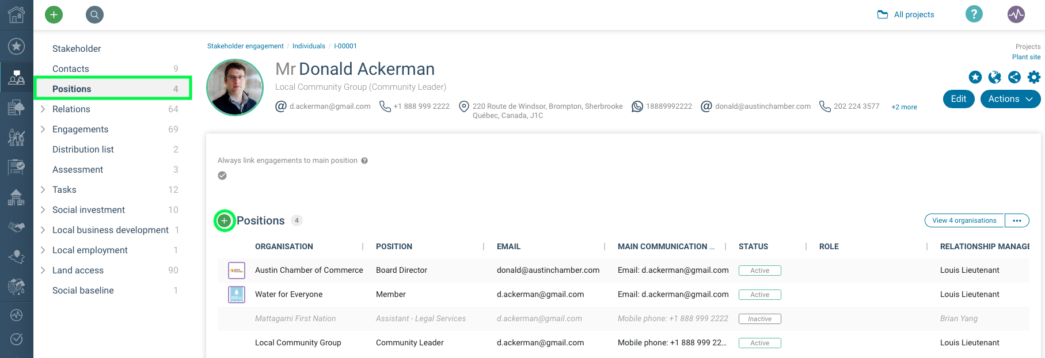Image resolution: width=1045 pixels, height=358 pixels.
Task: Click the favorite star icon near Edit
Action: click(x=975, y=77)
